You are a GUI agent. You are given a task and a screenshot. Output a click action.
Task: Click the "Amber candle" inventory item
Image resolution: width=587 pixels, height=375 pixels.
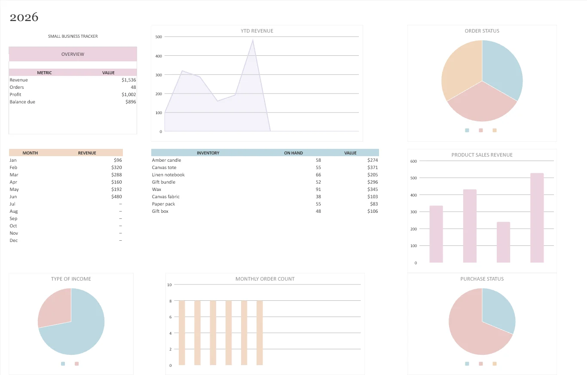[x=166, y=160]
